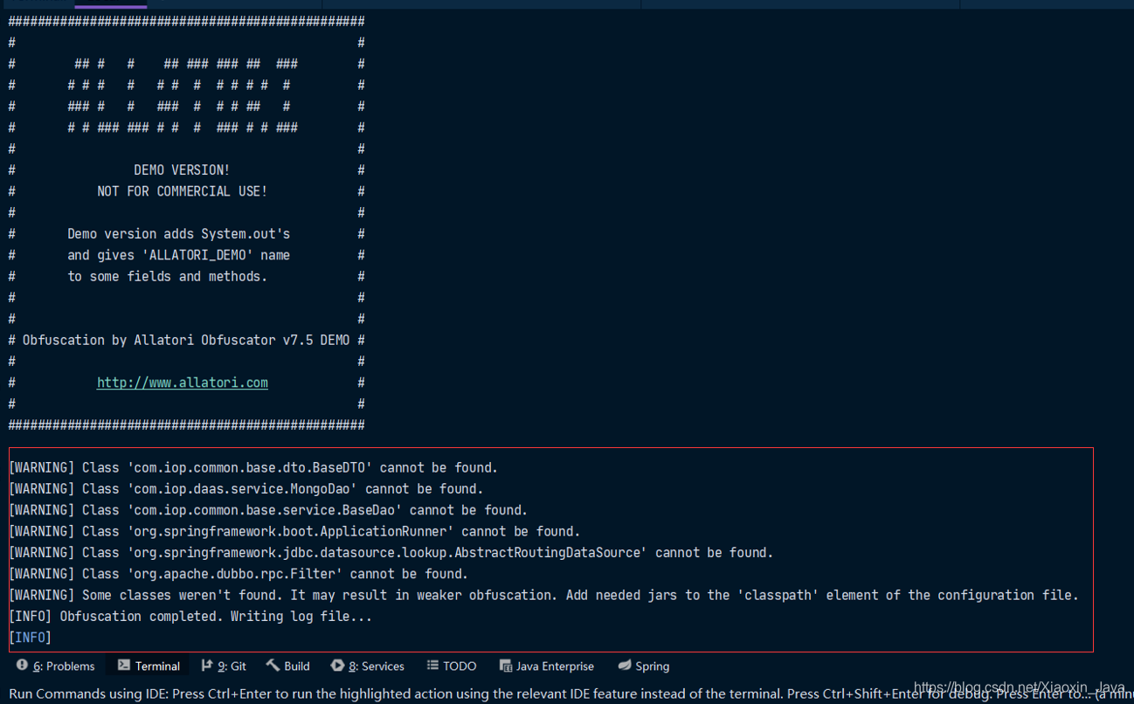Click the Git branch icon

pos(207,665)
